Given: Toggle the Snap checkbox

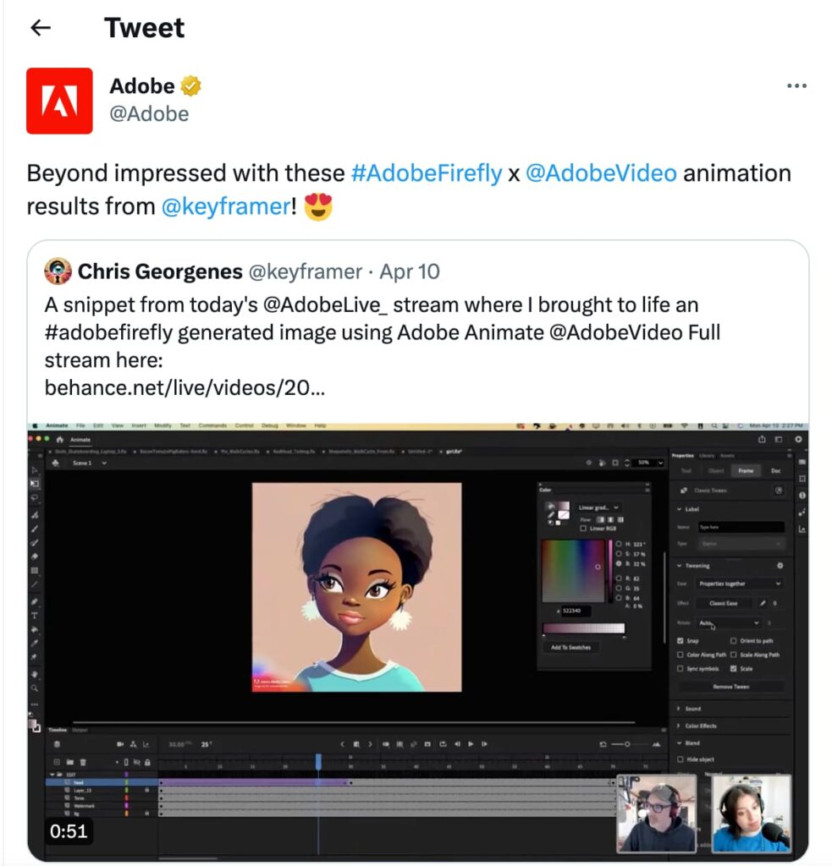Looking at the screenshot, I should pos(681,641).
